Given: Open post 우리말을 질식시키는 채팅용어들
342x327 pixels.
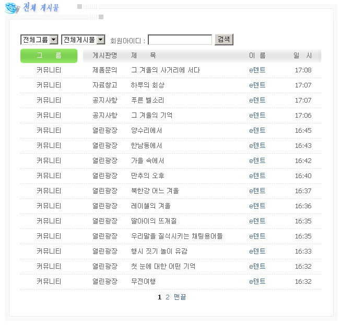Looking at the screenshot, I should tap(177, 236).
